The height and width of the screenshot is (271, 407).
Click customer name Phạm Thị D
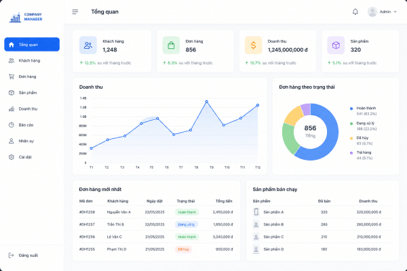pos(117,249)
